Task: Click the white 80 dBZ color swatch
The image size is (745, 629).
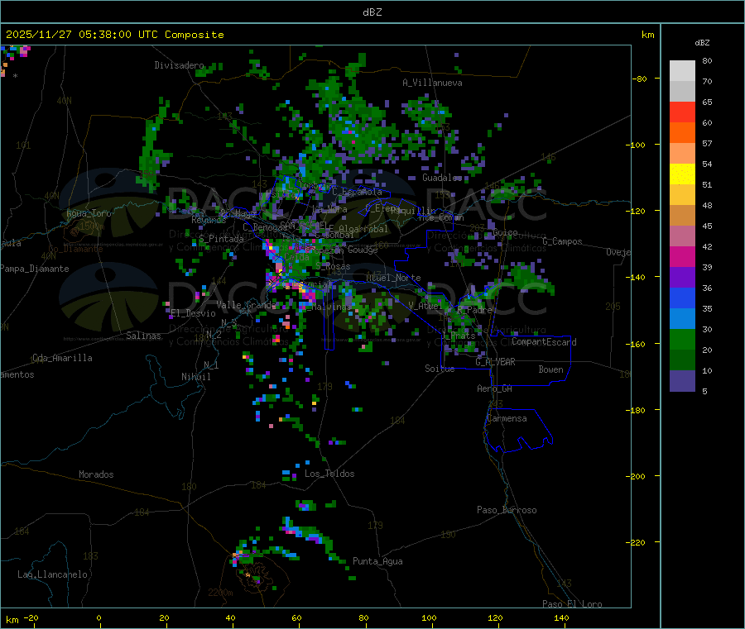Action: pos(682,71)
